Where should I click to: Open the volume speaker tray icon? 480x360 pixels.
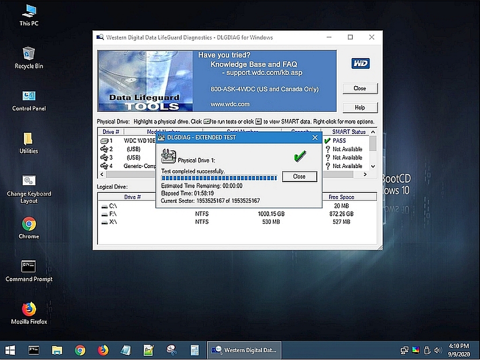438,350
